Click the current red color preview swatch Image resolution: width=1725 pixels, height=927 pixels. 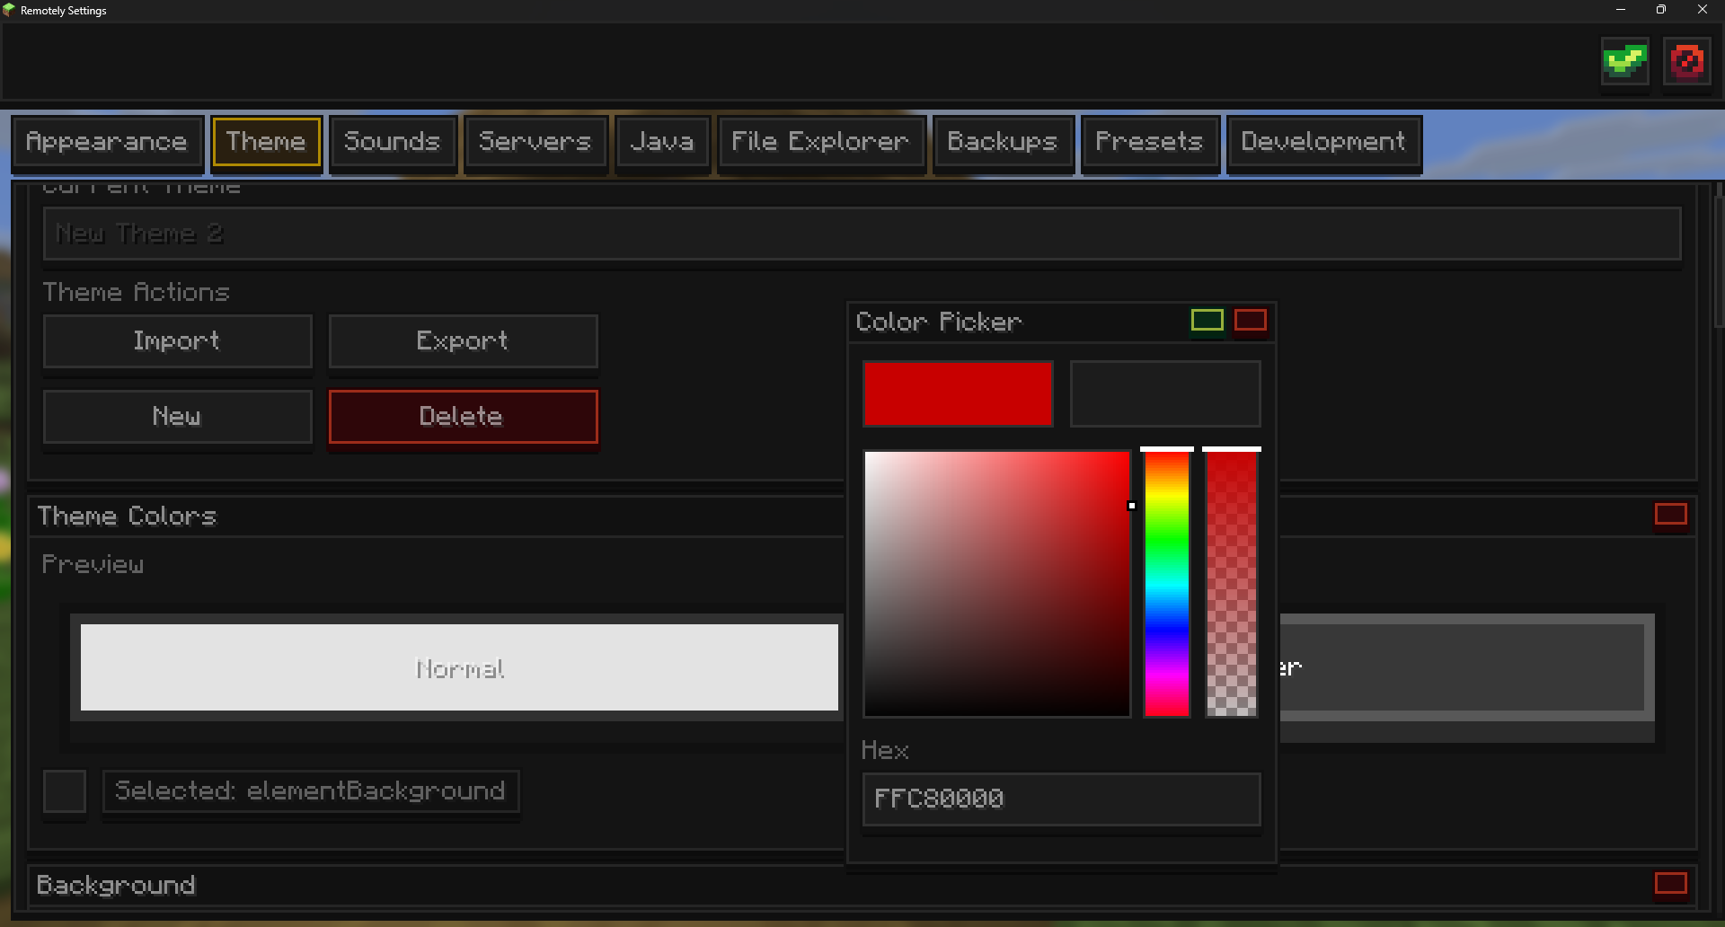pos(958,394)
